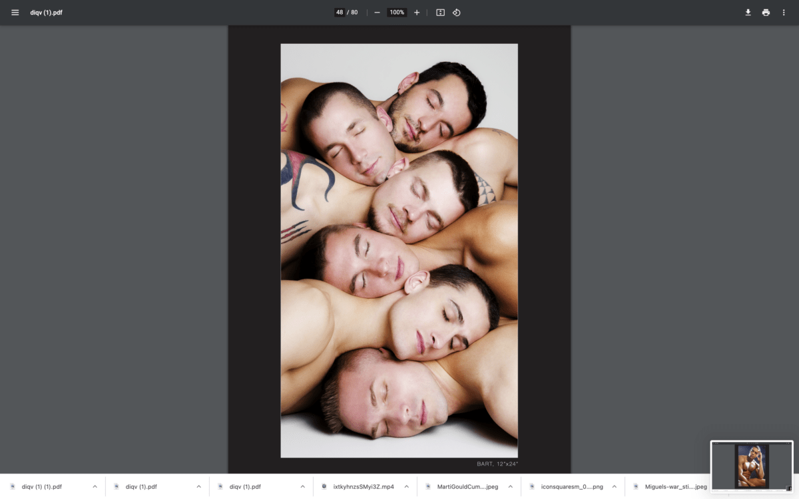
Task: Download the PDF file
Action: click(748, 13)
